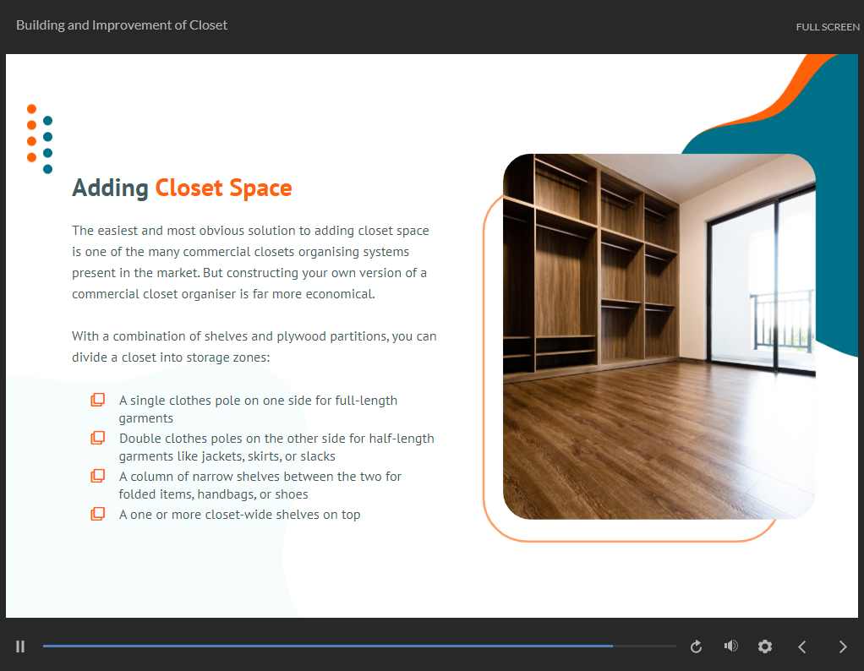Click the replay slide icon
The height and width of the screenshot is (671, 864).
pos(696,646)
